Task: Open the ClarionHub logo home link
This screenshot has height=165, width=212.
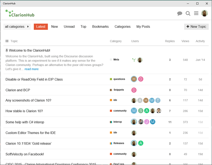Action: tap(20, 13)
